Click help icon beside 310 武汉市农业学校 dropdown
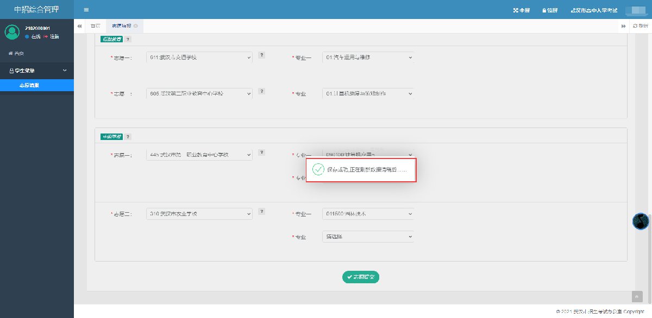The height and width of the screenshot is (318, 652). point(261,211)
